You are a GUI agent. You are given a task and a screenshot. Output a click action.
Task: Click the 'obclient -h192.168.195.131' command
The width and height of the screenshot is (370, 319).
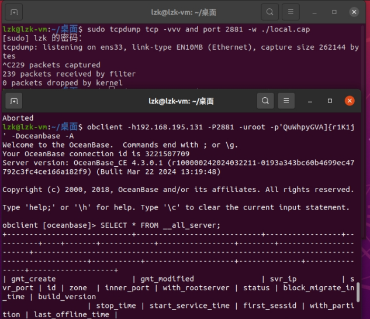click(x=145, y=127)
